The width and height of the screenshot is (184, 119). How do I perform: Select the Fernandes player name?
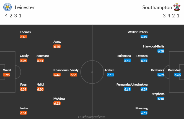click(124, 84)
